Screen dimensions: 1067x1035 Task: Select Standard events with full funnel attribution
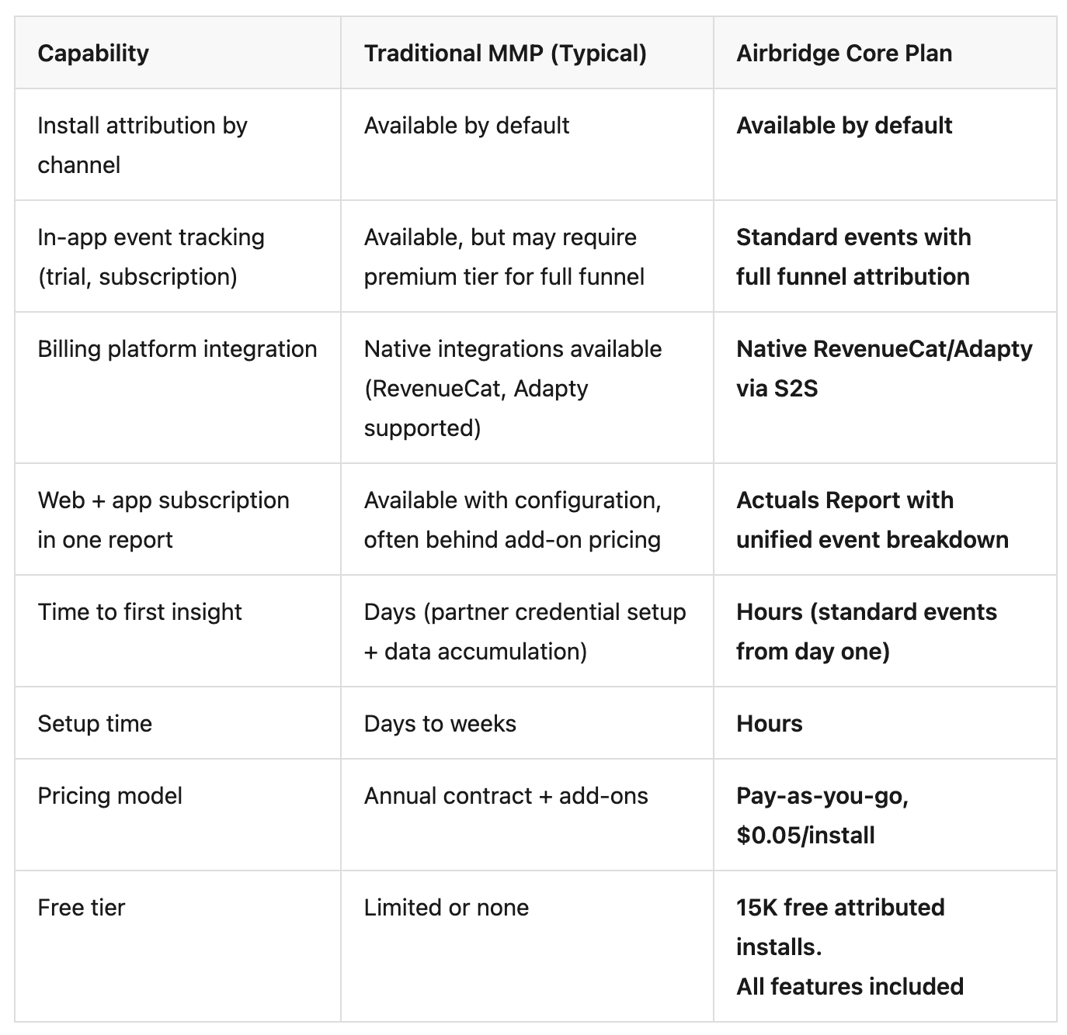point(853,257)
